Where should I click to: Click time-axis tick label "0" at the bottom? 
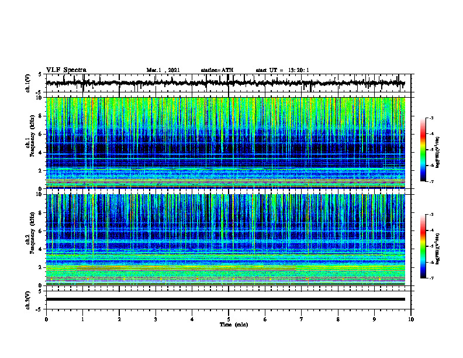(46, 319)
